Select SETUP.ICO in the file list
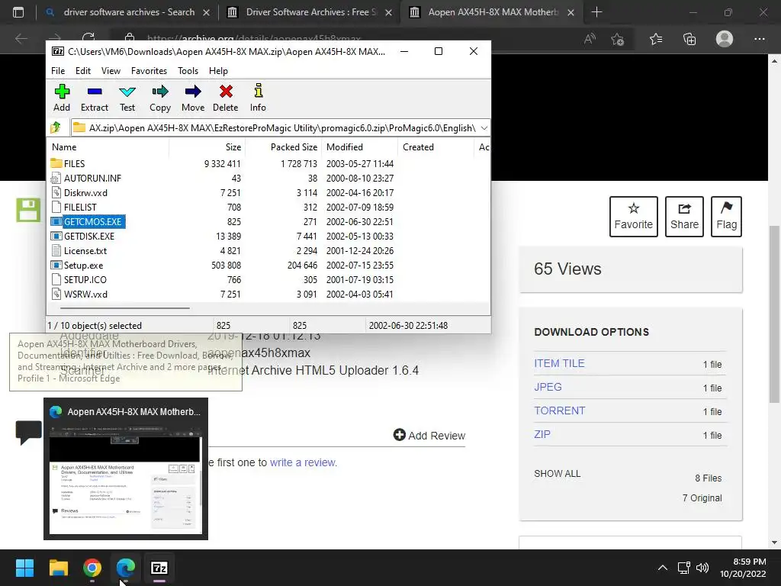 85,279
